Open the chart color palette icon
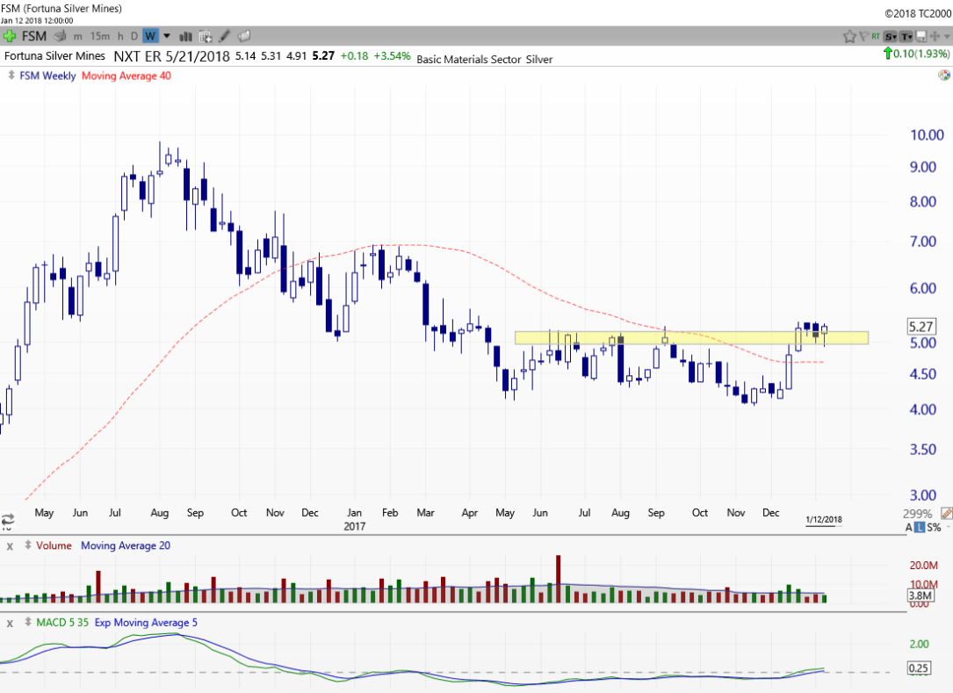Image resolution: width=953 pixels, height=693 pixels. [943, 76]
